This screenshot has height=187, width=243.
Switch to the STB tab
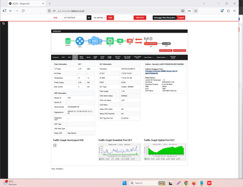click(x=69, y=57)
